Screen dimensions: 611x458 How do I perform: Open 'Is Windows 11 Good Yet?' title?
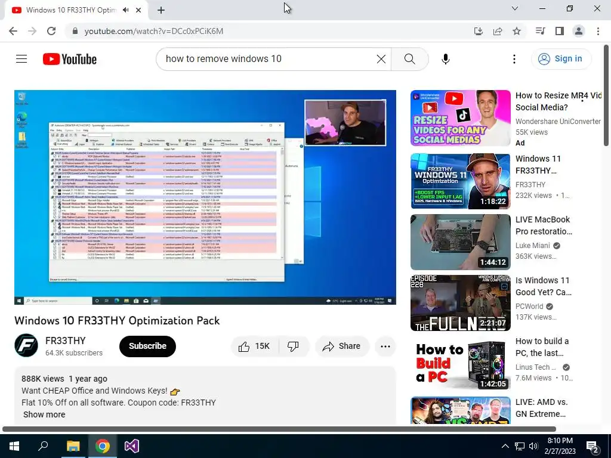tap(543, 286)
